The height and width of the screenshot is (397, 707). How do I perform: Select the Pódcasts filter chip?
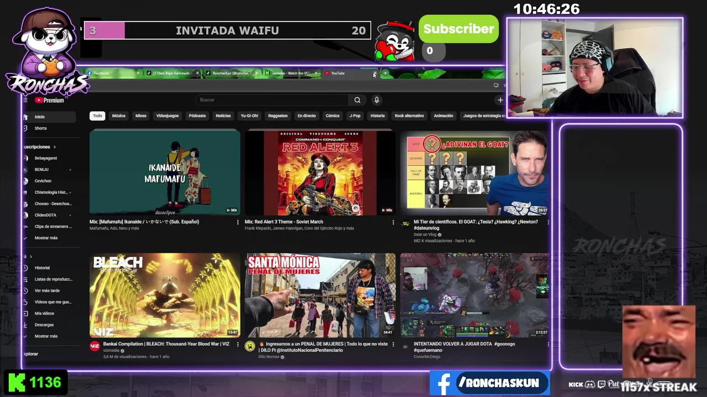coord(197,116)
